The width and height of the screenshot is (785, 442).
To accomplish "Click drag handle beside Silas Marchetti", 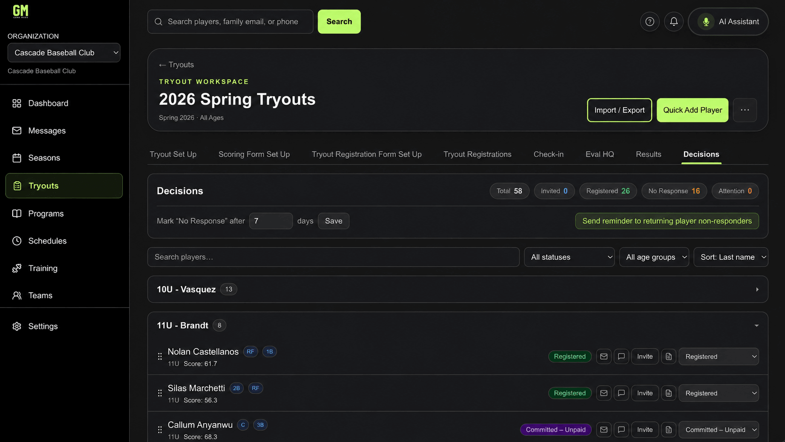I will click(x=160, y=393).
